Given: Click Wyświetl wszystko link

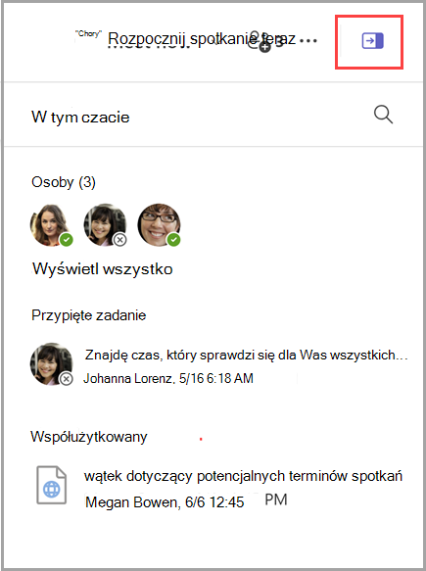Looking at the screenshot, I should 103,269.
